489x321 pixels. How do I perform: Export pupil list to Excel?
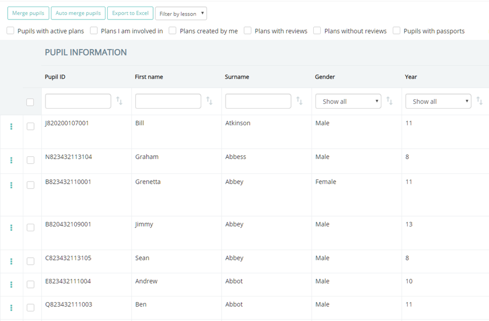click(x=130, y=13)
